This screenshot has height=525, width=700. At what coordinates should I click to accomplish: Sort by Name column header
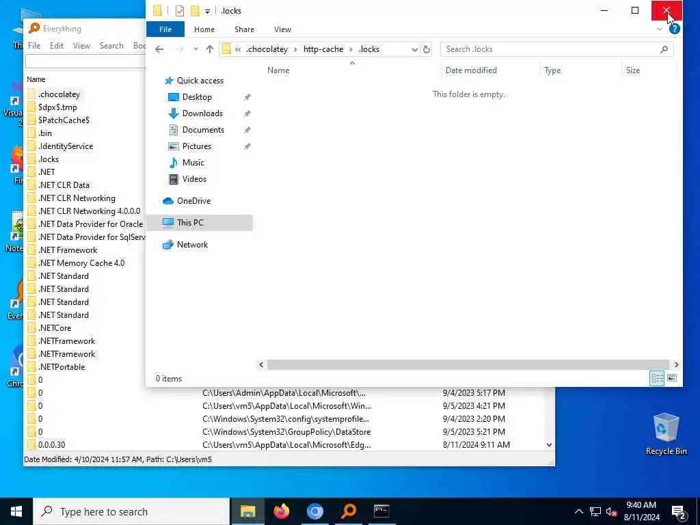click(278, 70)
